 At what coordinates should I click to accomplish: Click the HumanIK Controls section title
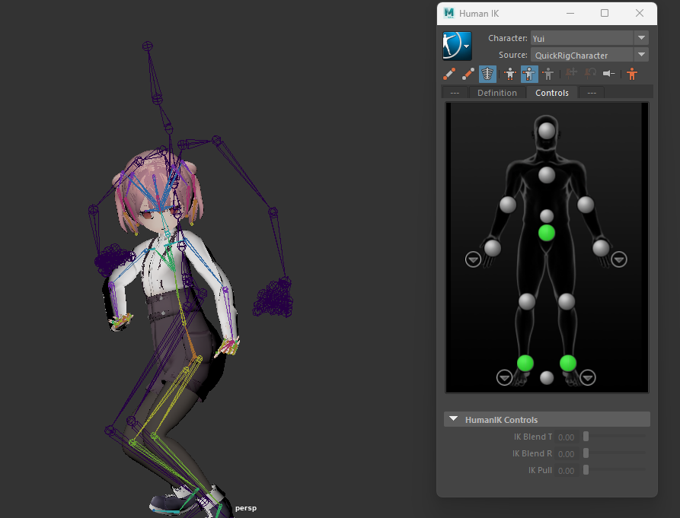(501, 420)
